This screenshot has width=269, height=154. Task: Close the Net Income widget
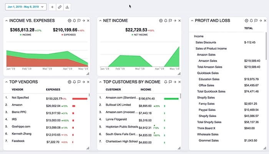tap(179, 20)
